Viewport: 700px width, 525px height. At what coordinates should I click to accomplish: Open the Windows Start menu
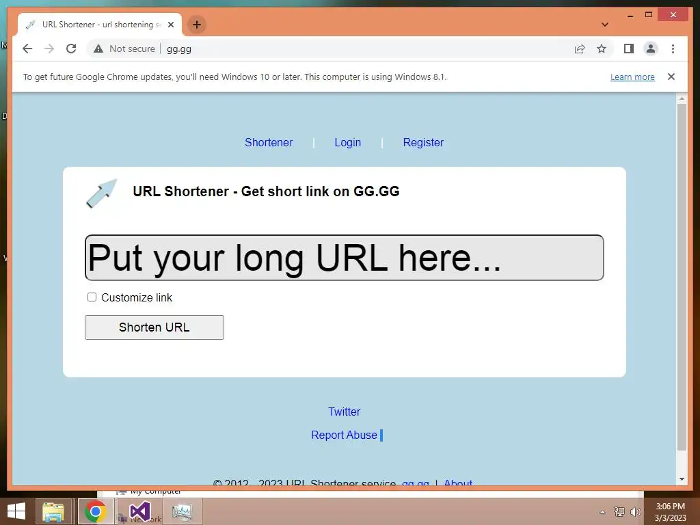click(x=16, y=511)
